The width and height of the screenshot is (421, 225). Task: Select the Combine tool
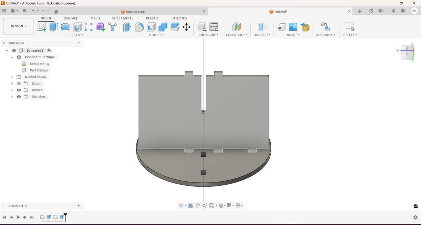point(163,27)
